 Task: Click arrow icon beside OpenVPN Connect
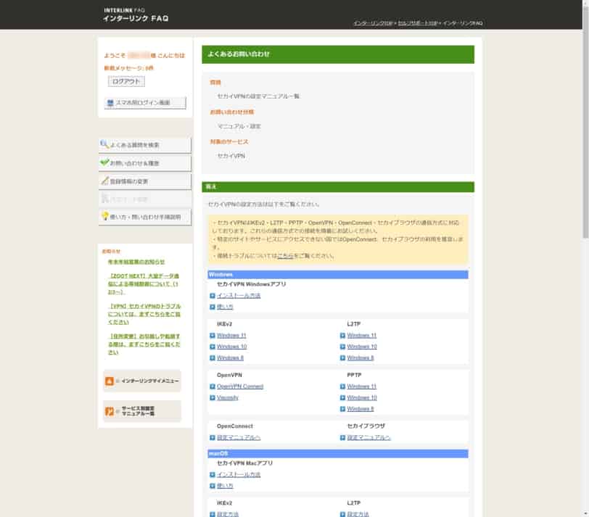click(213, 386)
